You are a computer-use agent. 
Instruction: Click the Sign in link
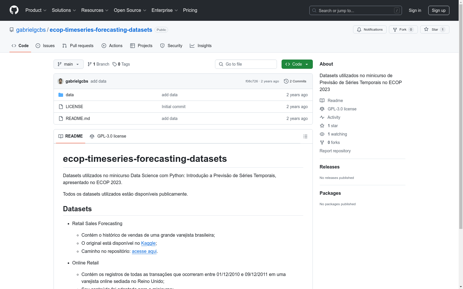(x=415, y=10)
